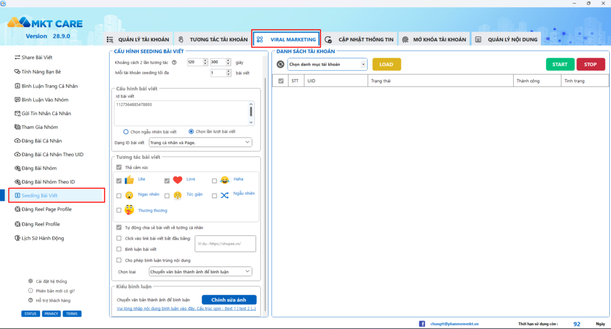Open the Chọn danh mục tài khoản dropdown
Screen dimensions: 611x329
pos(327,64)
